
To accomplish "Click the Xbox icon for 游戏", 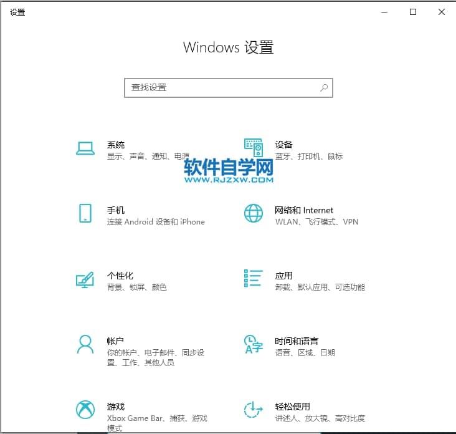I will pos(85,410).
